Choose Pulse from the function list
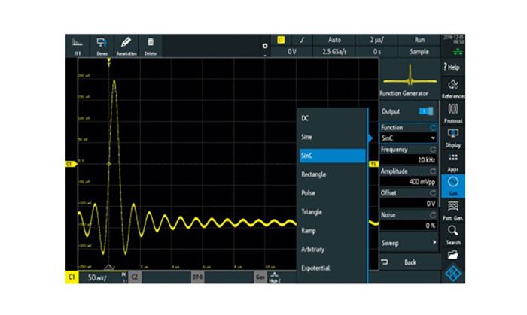527x315 pixels. (x=332, y=193)
